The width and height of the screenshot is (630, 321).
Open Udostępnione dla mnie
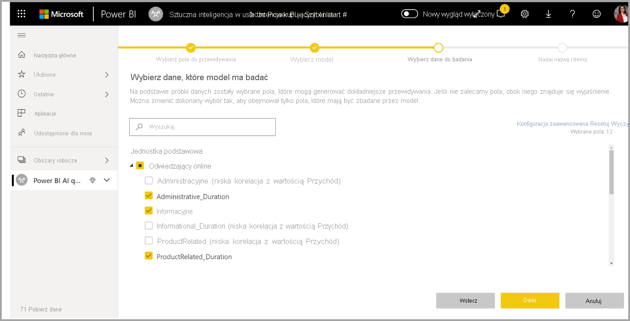point(63,133)
